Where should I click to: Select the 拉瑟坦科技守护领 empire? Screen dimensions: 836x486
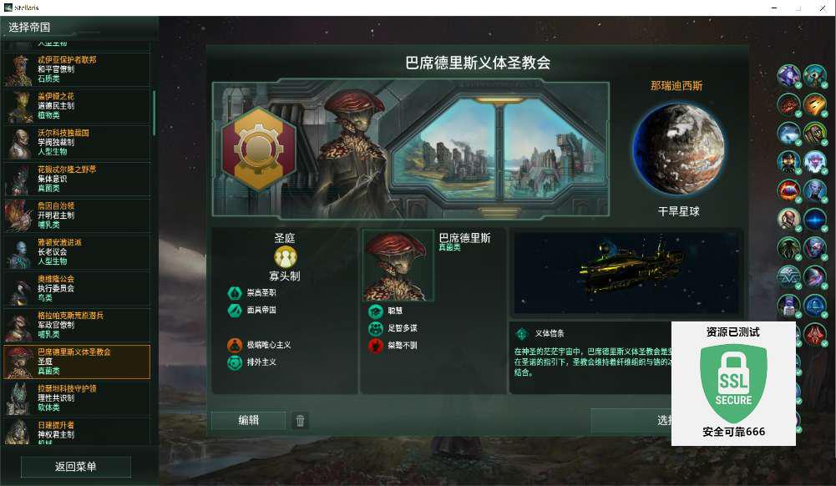[x=77, y=398]
